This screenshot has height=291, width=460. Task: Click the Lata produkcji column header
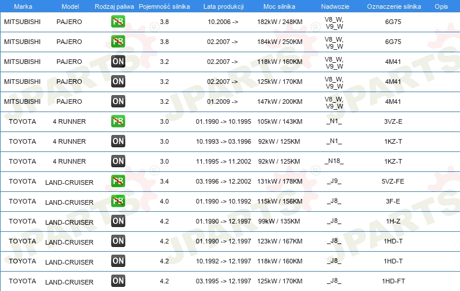pos(224,6)
